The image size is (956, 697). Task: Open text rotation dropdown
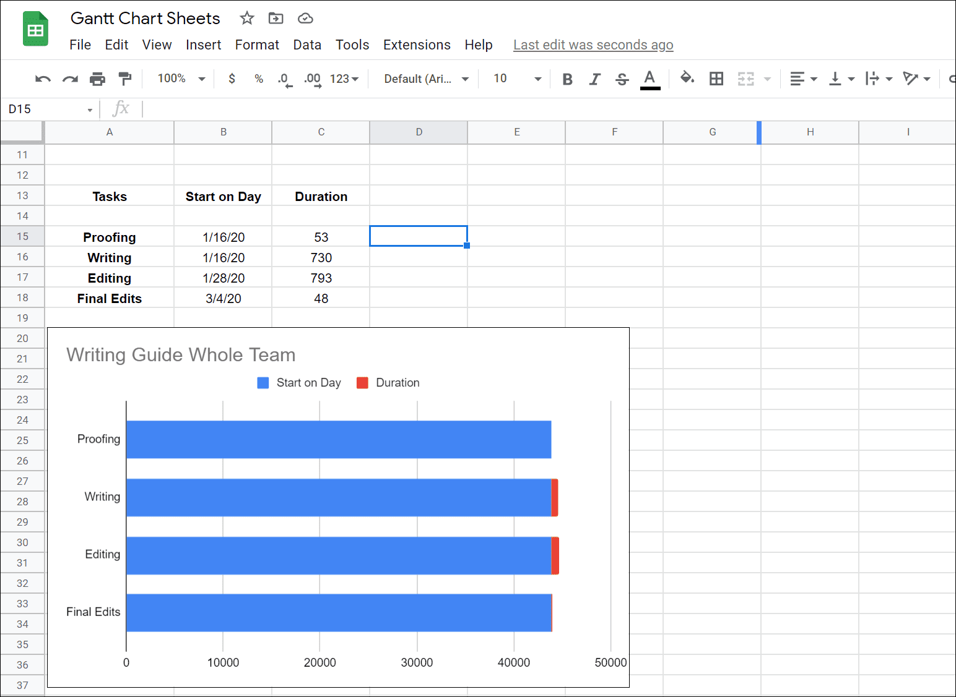[917, 79]
